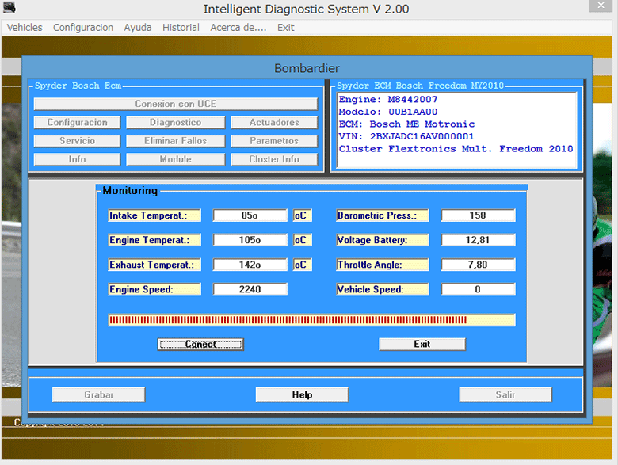
Task: Click the Intake Temperat.: label
Action: coord(154,215)
